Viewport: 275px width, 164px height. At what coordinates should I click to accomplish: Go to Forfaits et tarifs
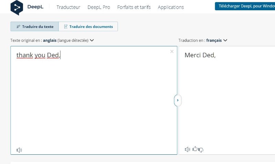point(134,7)
